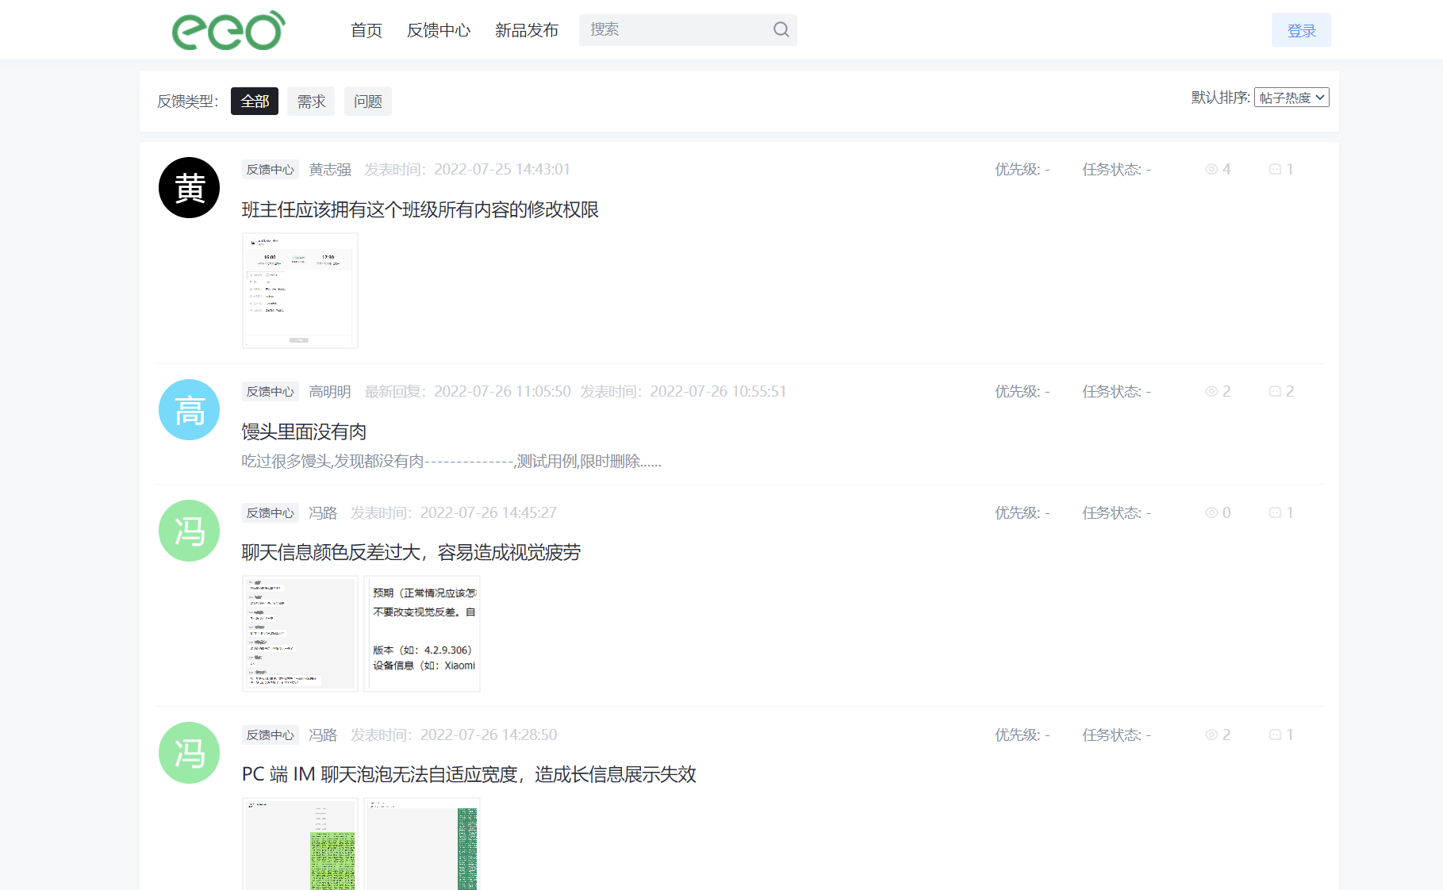Image resolution: width=1443 pixels, height=890 pixels.
Task: Focus the 搜索 input field
Action: (674, 30)
